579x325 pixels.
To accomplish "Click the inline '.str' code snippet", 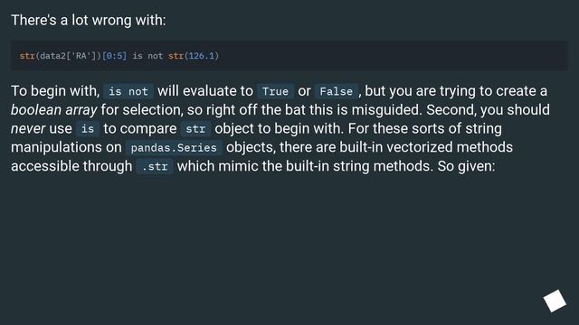I will [155, 166].
